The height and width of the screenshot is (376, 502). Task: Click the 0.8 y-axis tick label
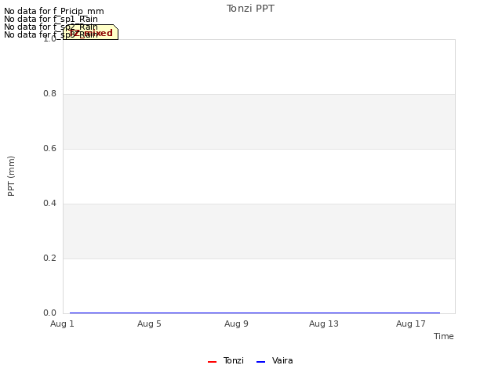click(49, 93)
